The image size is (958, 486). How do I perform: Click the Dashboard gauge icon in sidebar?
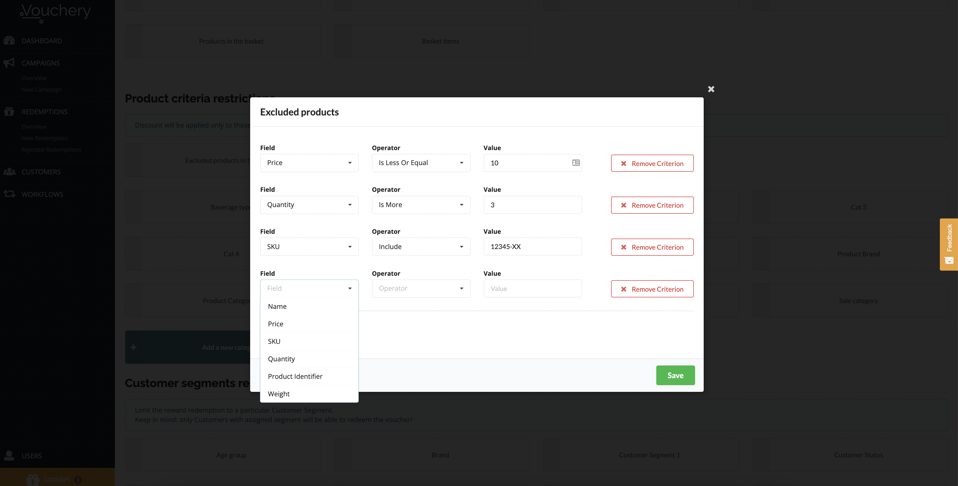[x=9, y=40]
